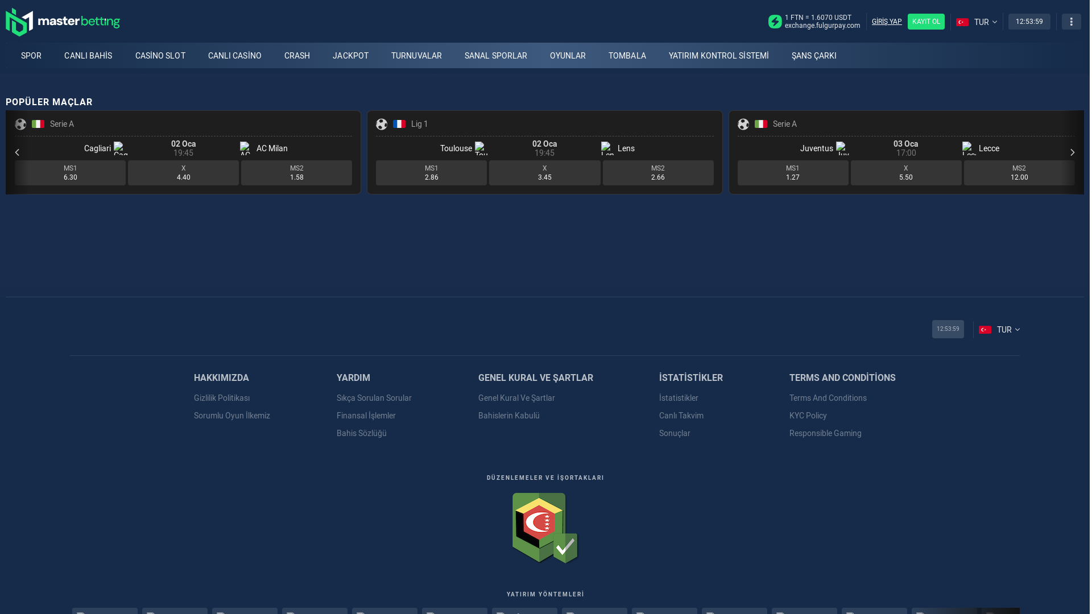This screenshot has width=1092, height=614.
Task: Open ŞANS ÇARKI menu item
Action: [x=814, y=56]
